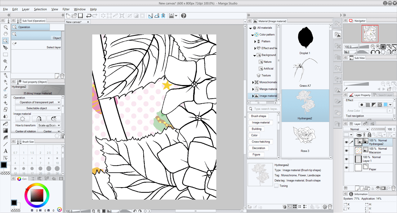Image resolution: width=397 pixels, height=213 pixels.
Task: Open How to transform dropdown
Action: pyautogui.click(x=49, y=125)
